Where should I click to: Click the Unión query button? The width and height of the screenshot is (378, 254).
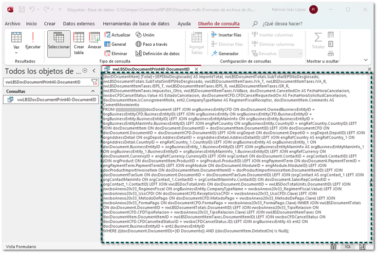[x=145, y=35]
